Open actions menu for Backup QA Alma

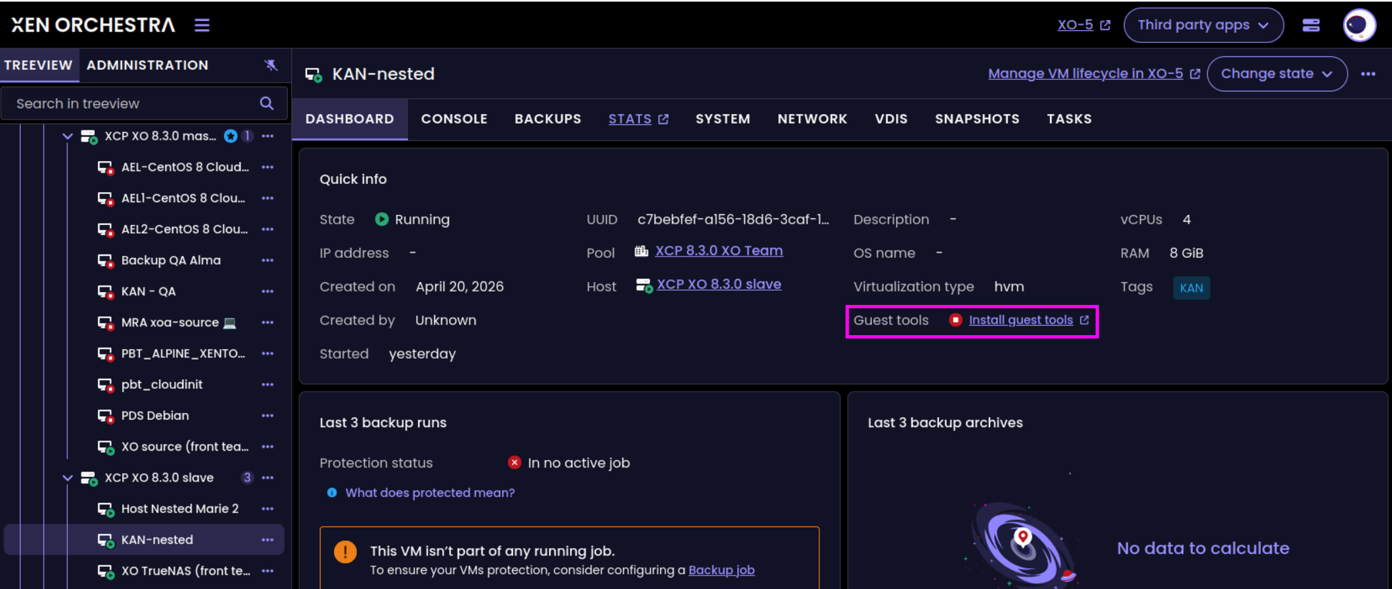click(268, 261)
